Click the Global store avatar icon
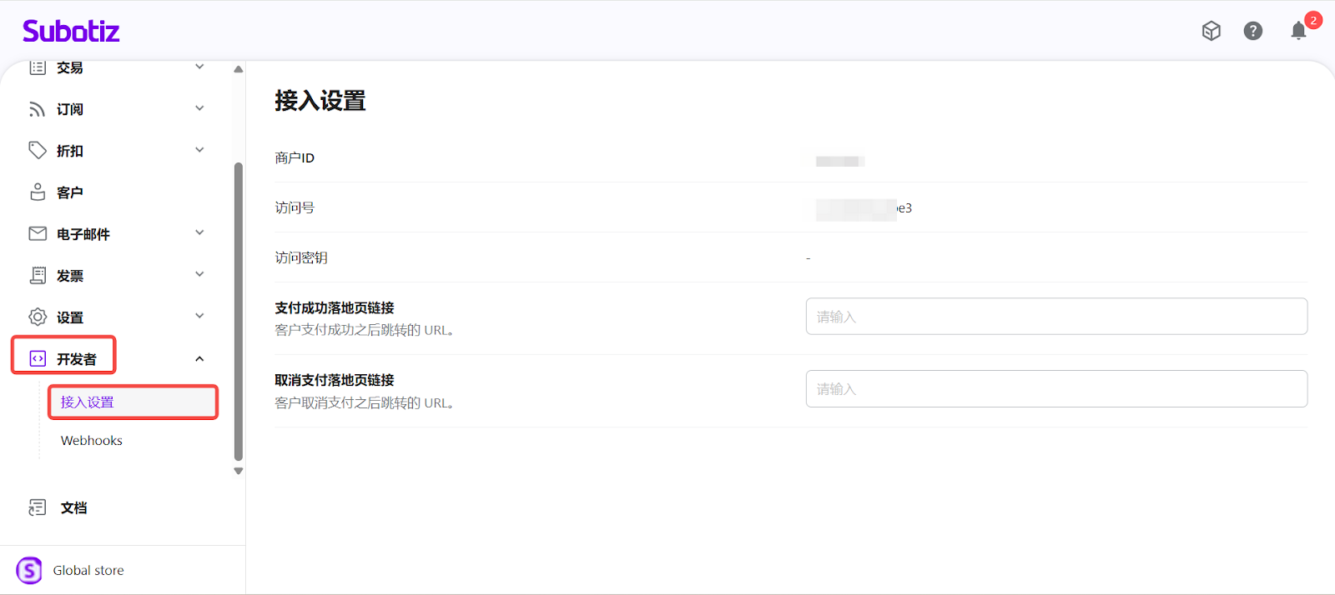 (29, 570)
